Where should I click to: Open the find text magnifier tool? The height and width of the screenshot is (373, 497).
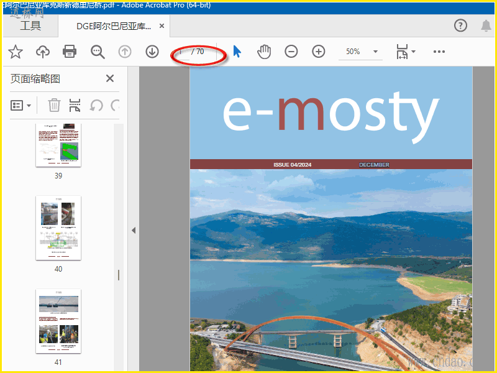pyautogui.click(x=98, y=52)
